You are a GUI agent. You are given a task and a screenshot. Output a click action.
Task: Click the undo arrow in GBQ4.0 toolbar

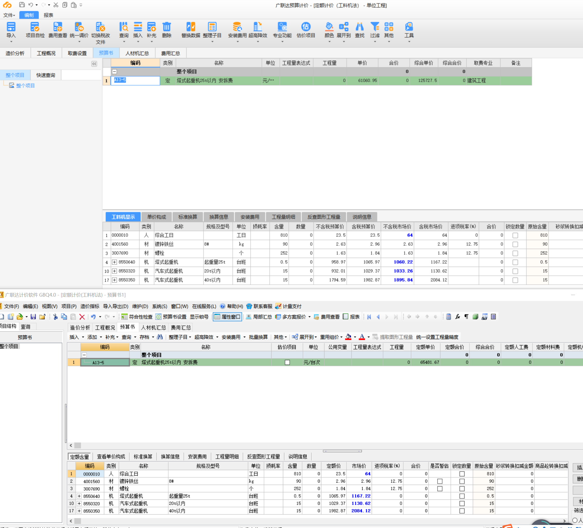93,317
